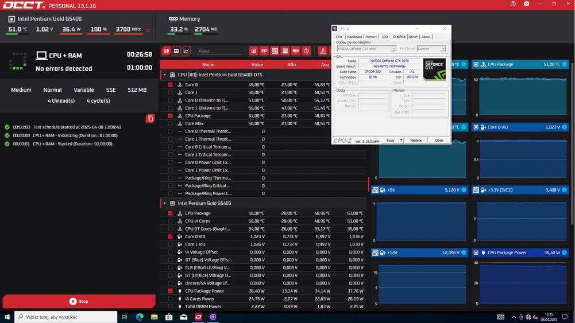
Task: Open info on CPU Package graph
Action: pos(564,64)
